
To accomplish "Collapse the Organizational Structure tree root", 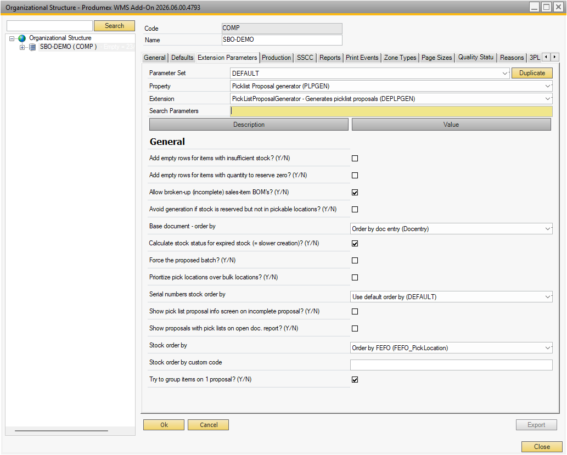I will [12, 38].
